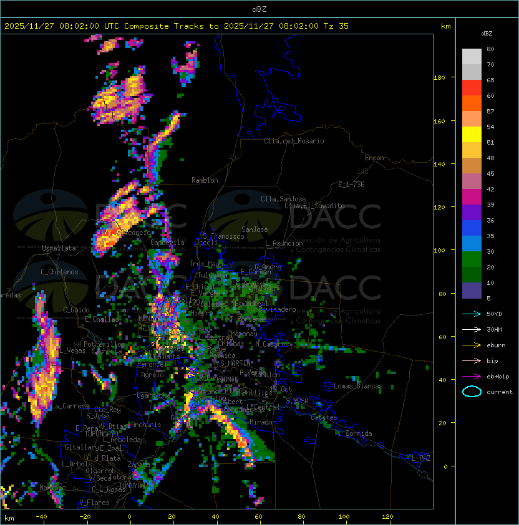The image size is (519, 525).
Task: Click the '-20' tick on the bottom km axis
Action: click(x=85, y=517)
